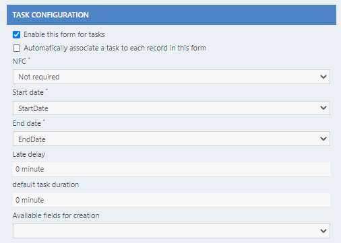Screen dimensions: 341x243
Task: Focus the default task duration input field
Action: (x=171, y=200)
